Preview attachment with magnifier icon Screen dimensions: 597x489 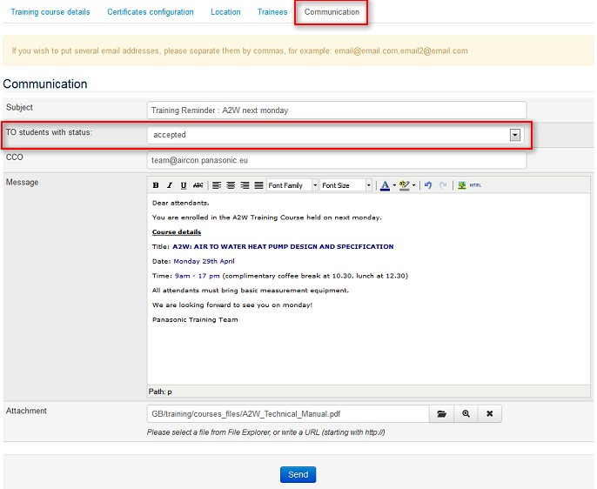[466, 414]
